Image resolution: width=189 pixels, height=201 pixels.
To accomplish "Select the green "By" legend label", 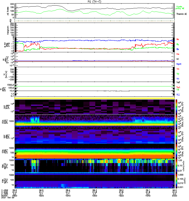I will (178, 44).
